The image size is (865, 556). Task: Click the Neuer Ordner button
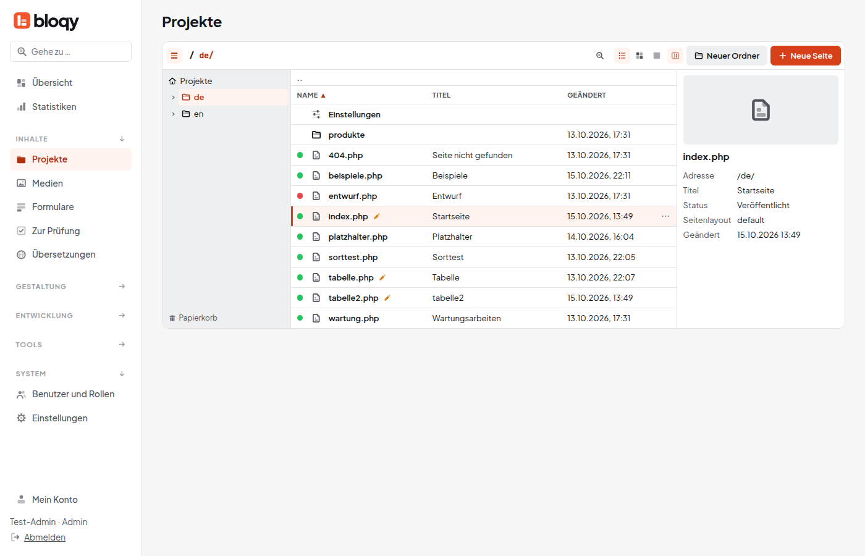click(727, 56)
